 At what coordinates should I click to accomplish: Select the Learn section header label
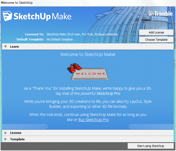tap(14, 47)
